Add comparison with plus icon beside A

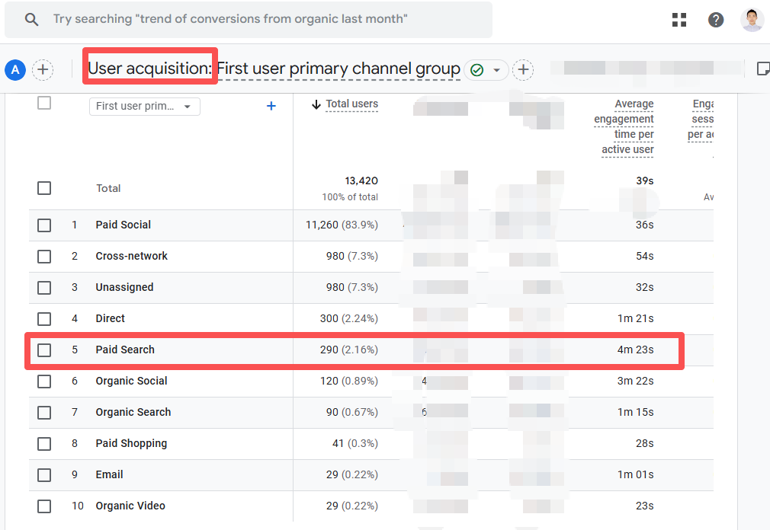[43, 70]
